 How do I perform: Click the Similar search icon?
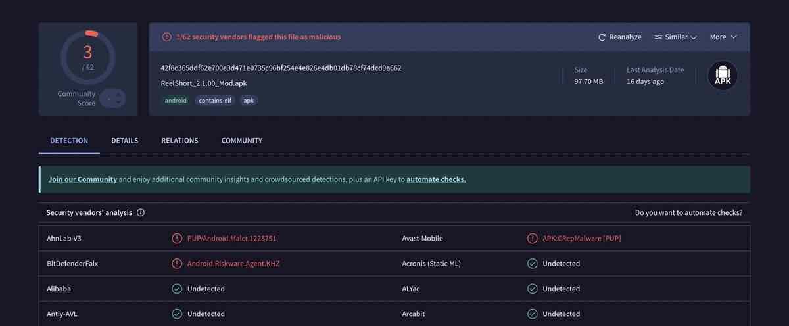(x=658, y=37)
